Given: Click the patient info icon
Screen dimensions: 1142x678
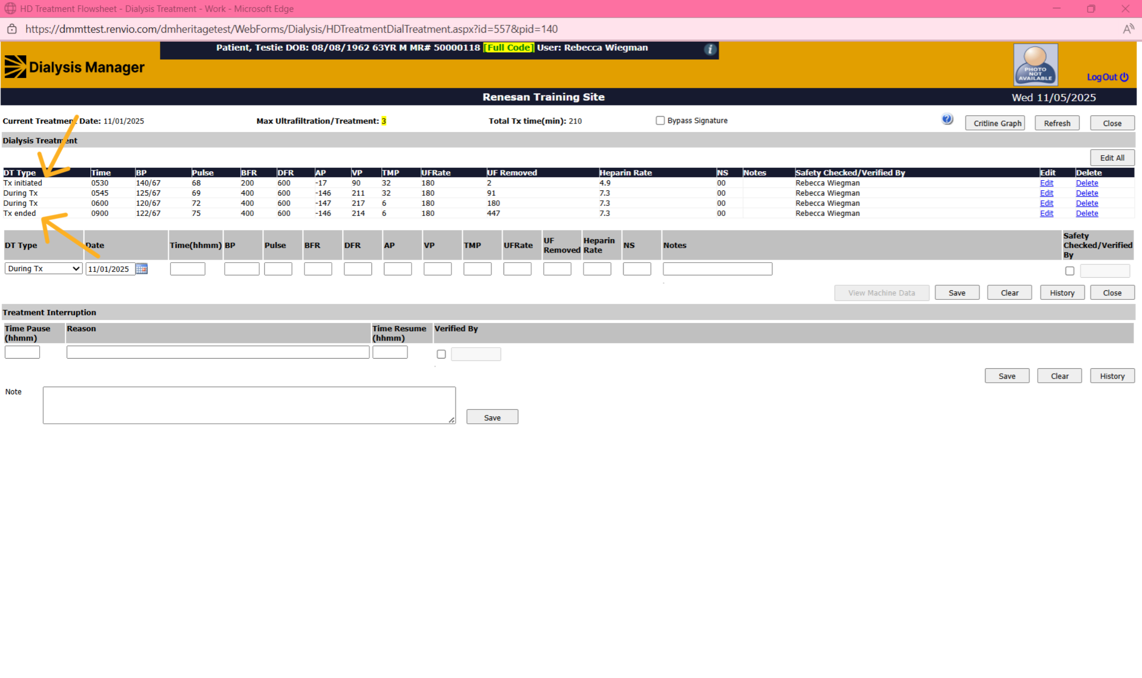Looking at the screenshot, I should pos(709,49).
